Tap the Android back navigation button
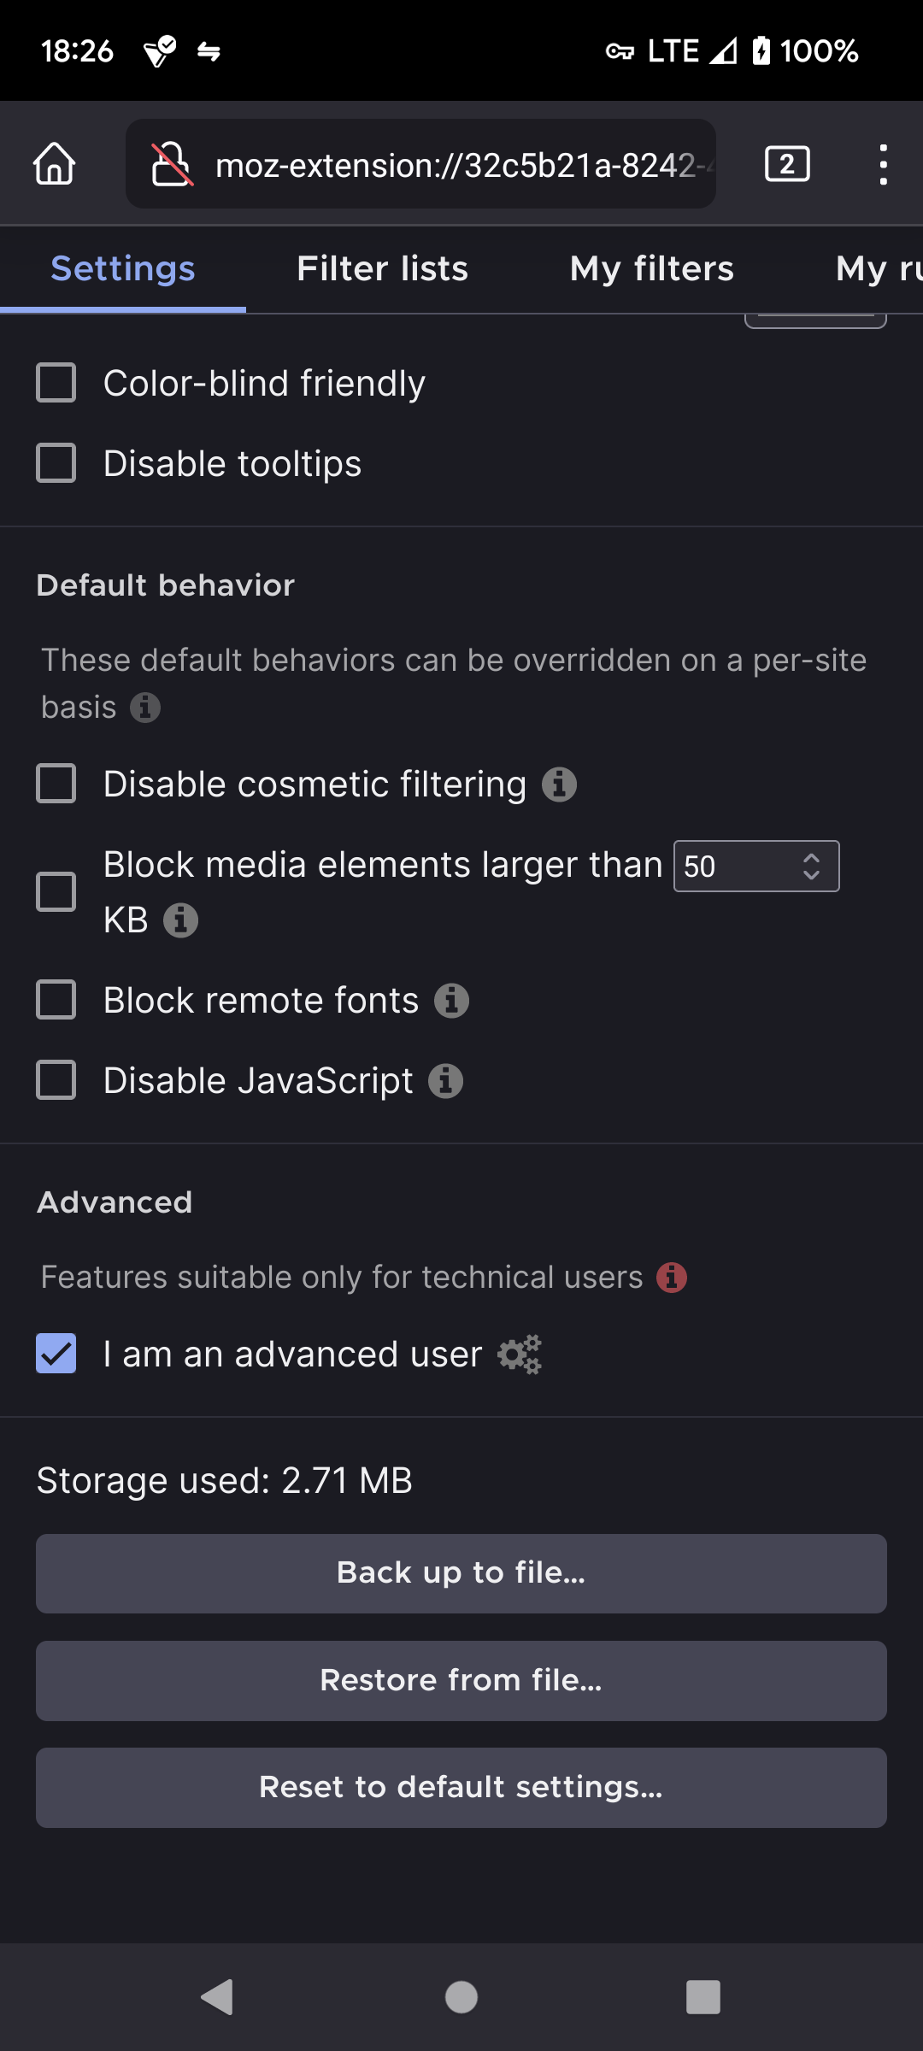The width and height of the screenshot is (923, 2051). tap(217, 1997)
